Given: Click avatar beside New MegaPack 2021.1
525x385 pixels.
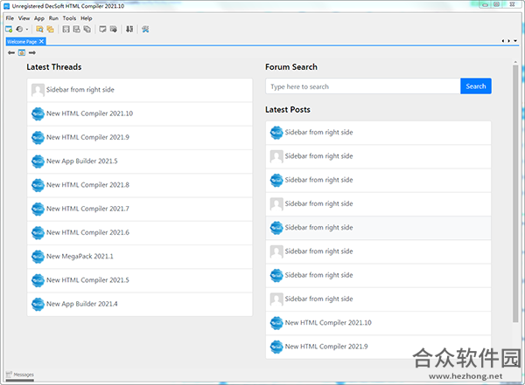Looking at the screenshot, I should tap(38, 257).
